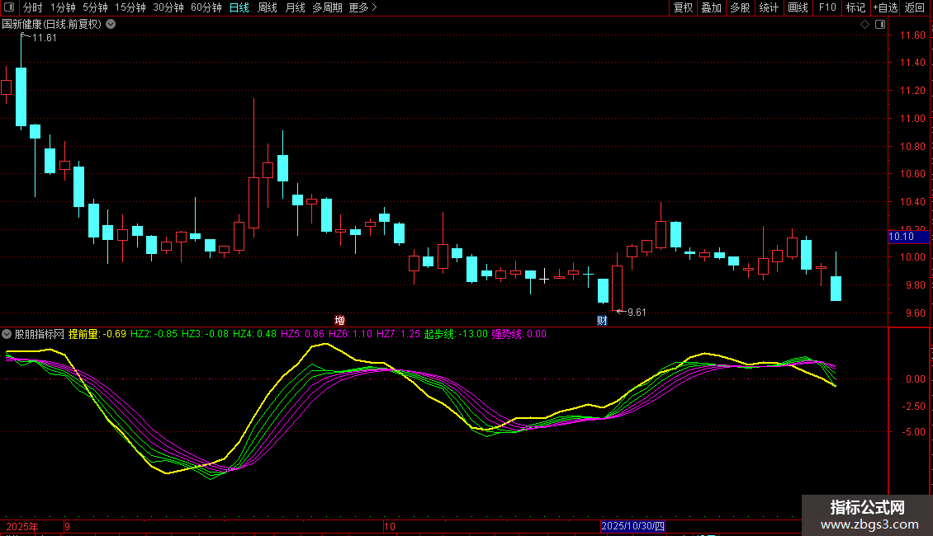Switch to the 60分钟 chart tab

coord(206,7)
